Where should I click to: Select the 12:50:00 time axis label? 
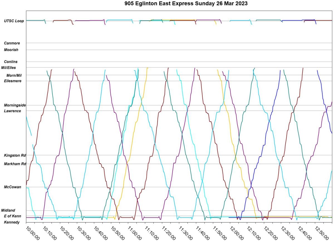[x=321, y=234]
